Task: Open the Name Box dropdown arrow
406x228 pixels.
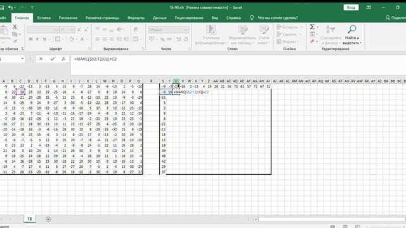Action: coord(23,59)
